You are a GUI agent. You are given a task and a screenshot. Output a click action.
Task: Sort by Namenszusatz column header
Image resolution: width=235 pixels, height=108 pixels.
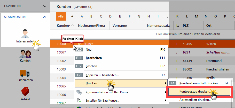pyautogui.click(x=159, y=25)
